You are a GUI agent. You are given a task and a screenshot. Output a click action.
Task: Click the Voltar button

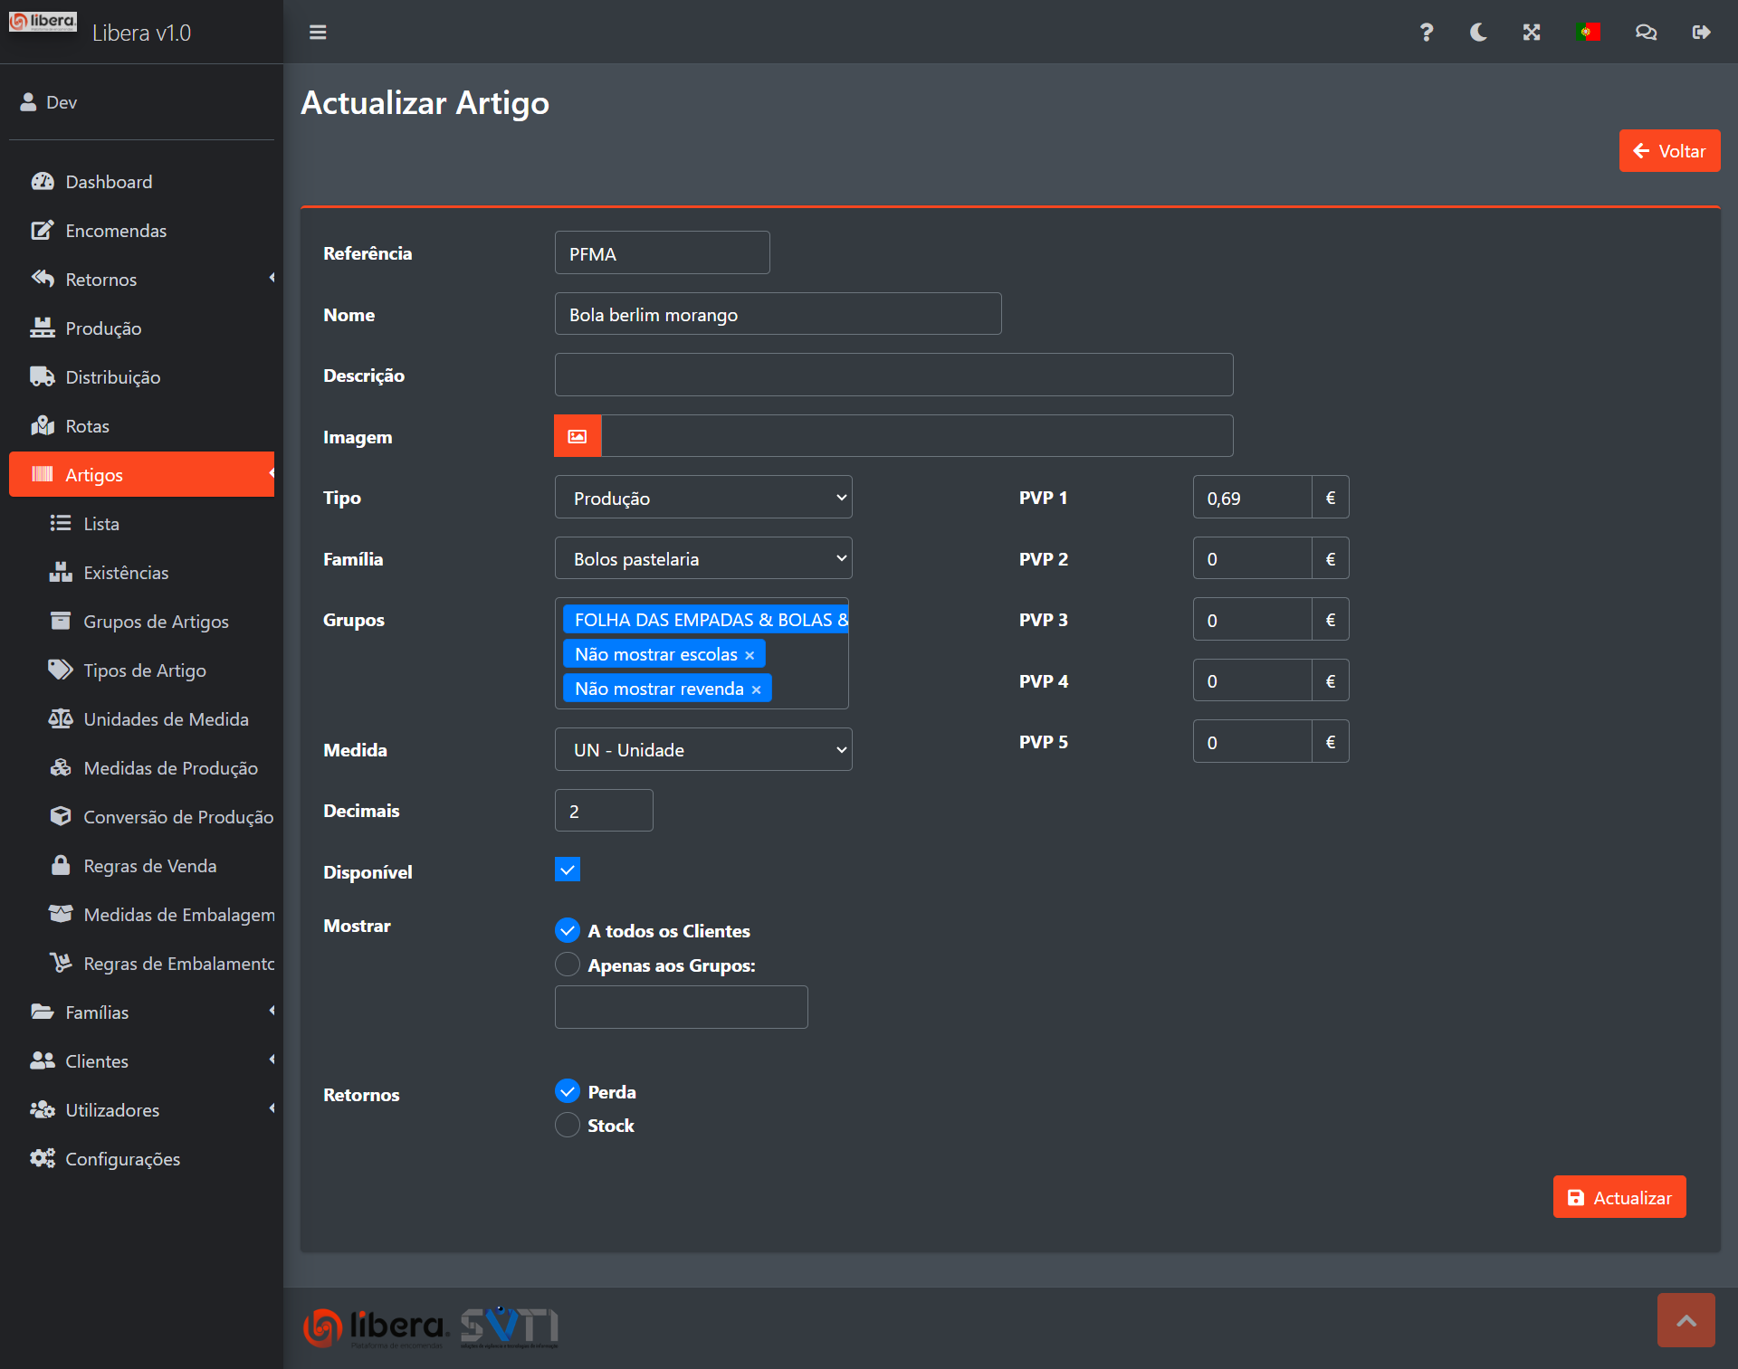[x=1669, y=151]
